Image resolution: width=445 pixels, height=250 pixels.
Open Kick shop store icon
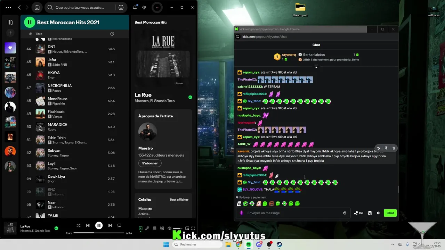pos(370,213)
